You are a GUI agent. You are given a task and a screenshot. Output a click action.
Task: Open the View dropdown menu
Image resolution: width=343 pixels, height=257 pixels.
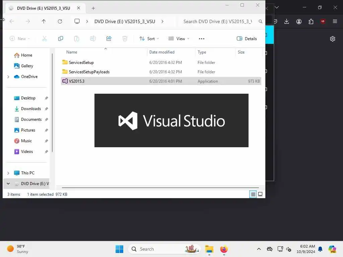pyautogui.click(x=179, y=39)
